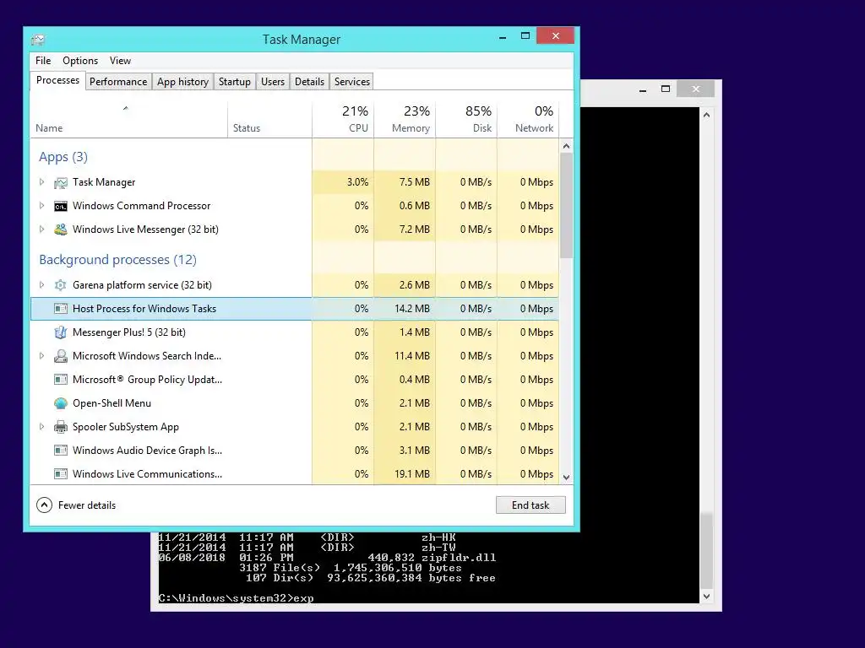The image size is (865, 648).
Task: Click the Messenger Plus! 5 icon
Action: coord(61,332)
